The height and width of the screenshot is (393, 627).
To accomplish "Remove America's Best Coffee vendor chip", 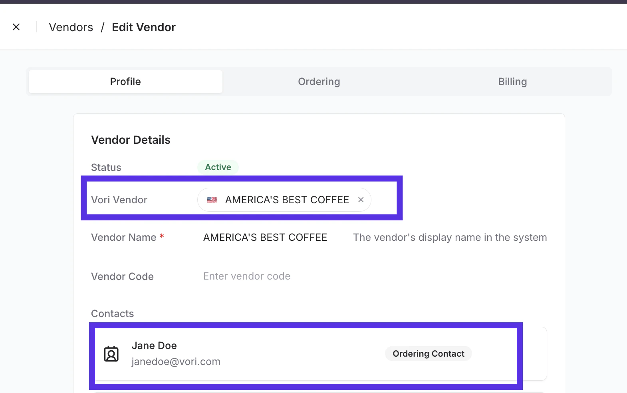I will pos(361,200).
